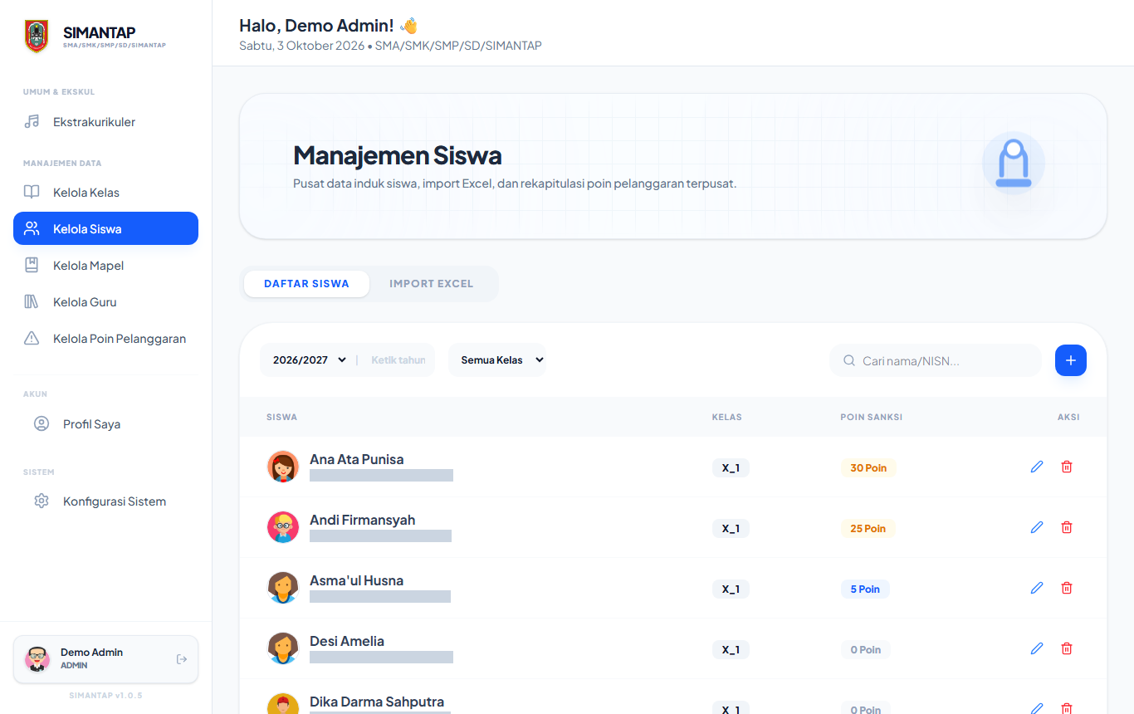Image resolution: width=1134 pixels, height=714 pixels.
Task: Edit Ana Ata Punisa with pencil icon
Action: pos(1037,467)
